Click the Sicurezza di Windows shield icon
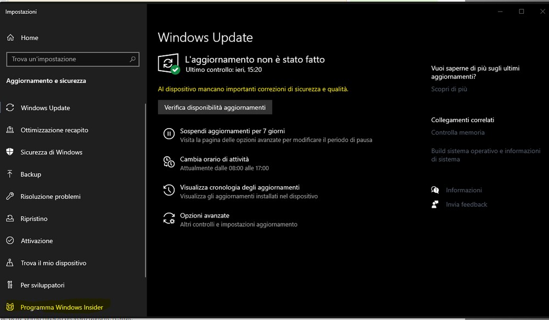The height and width of the screenshot is (320, 549). click(x=10, y=152)
